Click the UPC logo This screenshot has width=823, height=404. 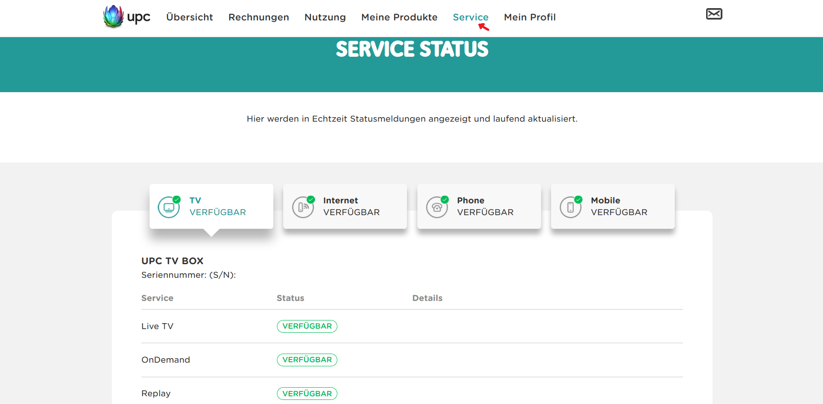tap(126, 17)
